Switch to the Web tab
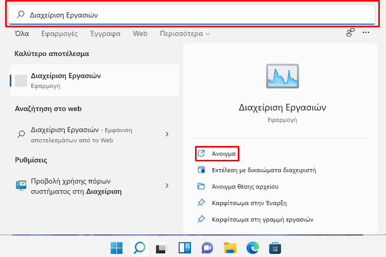The width and height of the screenshot is (386, 257). (x=140, y=33)
